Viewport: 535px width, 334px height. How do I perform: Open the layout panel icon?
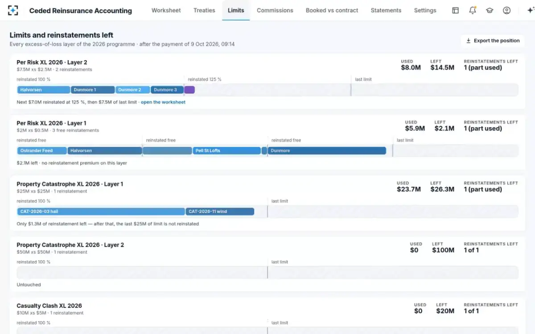click(x=455, y=10)
